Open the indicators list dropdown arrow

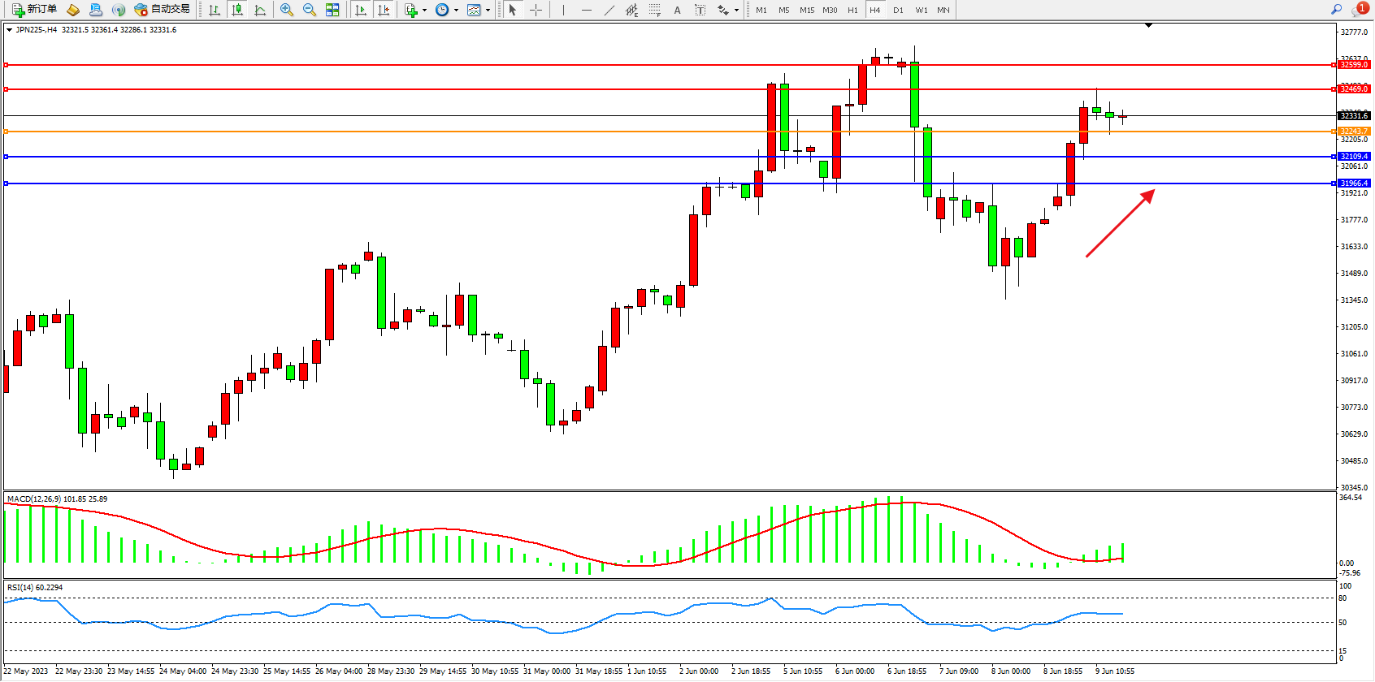(424, 11)
